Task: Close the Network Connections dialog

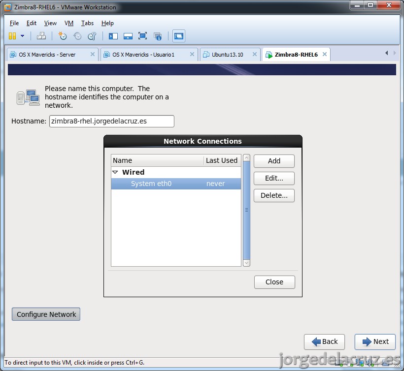Action: click(x=274, y=282)
